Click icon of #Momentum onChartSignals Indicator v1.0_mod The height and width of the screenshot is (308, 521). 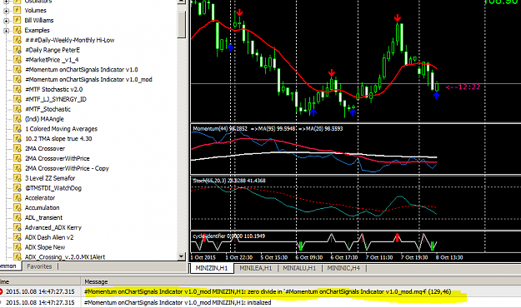coord(18,79)
